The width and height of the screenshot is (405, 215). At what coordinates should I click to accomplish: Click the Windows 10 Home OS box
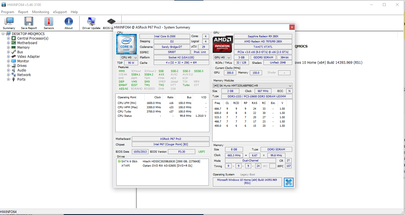click(x=247, y=182)
